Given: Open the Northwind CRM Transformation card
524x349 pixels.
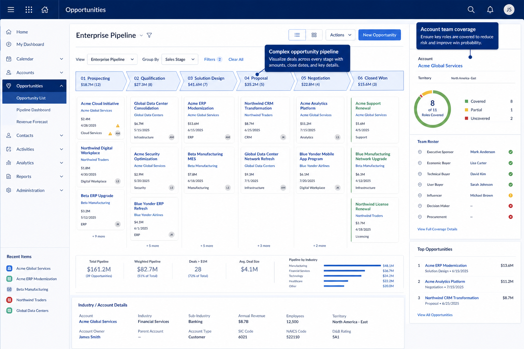Looking at the screenshot, I should pos(265,120).
